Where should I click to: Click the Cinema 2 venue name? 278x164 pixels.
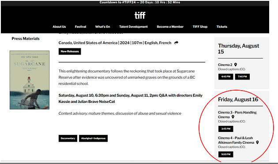tap(225, 65)
